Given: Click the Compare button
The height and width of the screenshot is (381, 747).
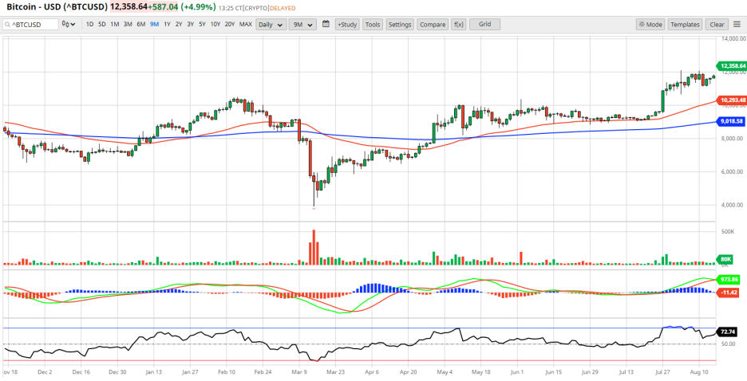Looking at the screenshot, I should coord(433,24).
